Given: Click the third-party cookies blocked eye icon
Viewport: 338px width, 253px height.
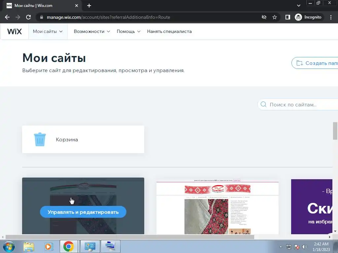Looking at the screenshot, I should point(264,17).
